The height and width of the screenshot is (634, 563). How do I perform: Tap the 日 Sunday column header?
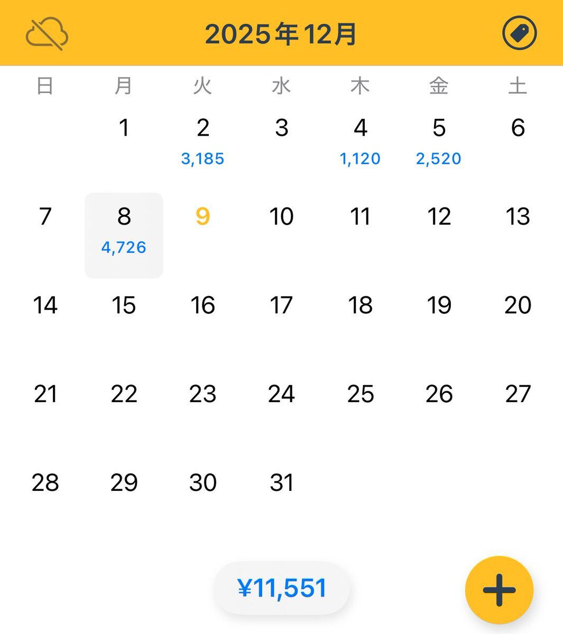point(45,86)
